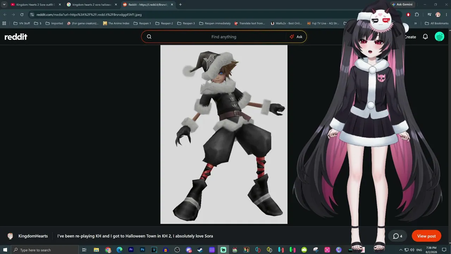Open the apps grid in bookmarks bar
Viewport: 451px width, 254px height.
pos(4,23)
